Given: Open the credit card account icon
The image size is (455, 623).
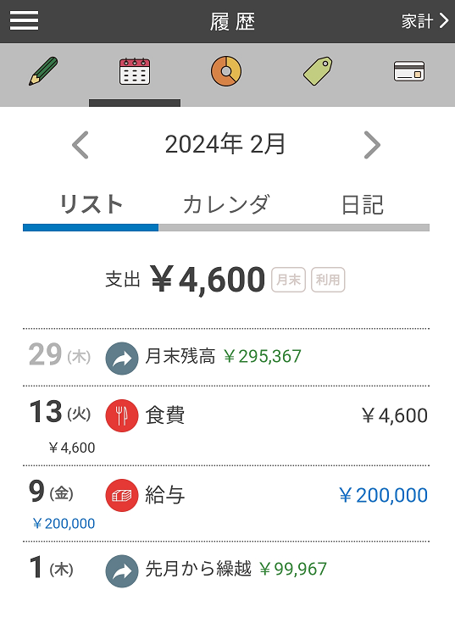Looking at the screenshot, I should click(x=409, y=71).
